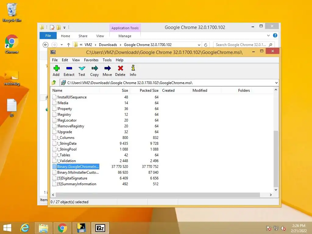Select the ID file on the desktop
312x234 pixels.
[x=12, y=108]
